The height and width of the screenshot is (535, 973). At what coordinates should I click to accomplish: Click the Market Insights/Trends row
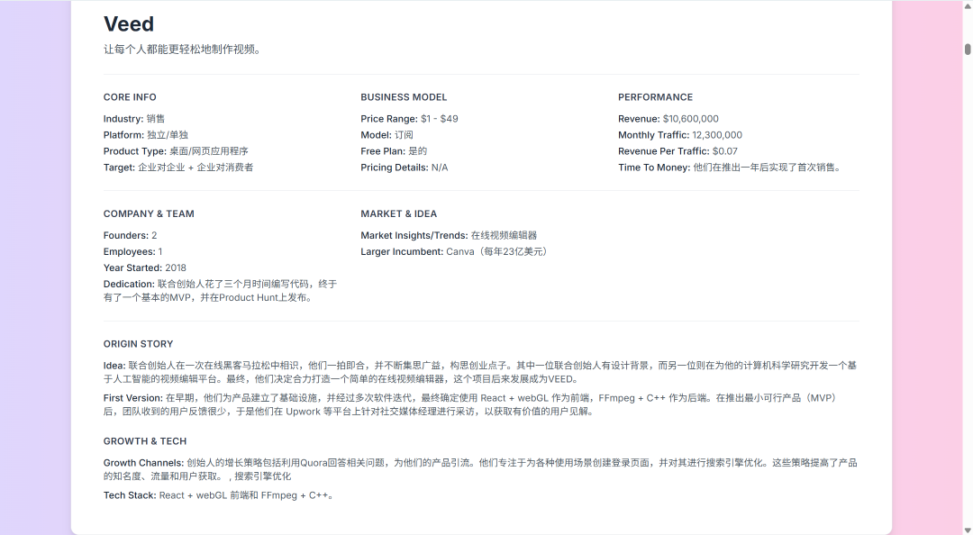point(449,235)
